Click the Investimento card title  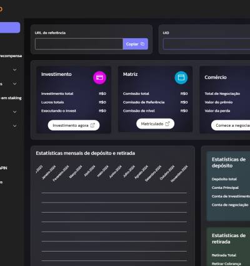coord(56,74)
